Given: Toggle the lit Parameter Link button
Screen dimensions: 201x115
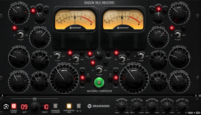Looking at the screenshot, I should click(69, 106).
